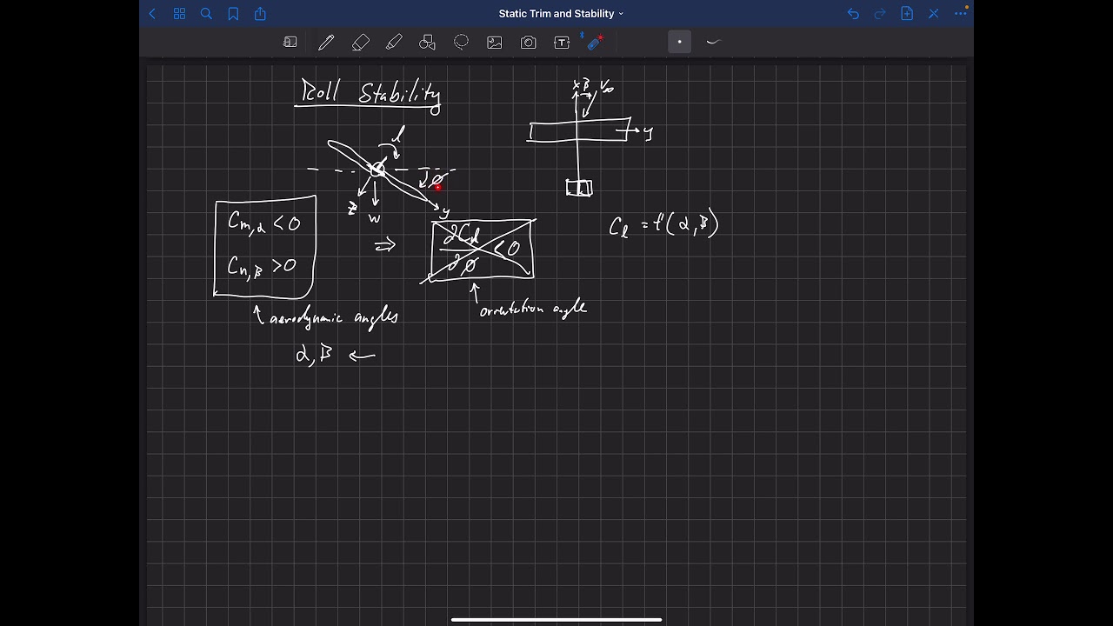Open the page thumbnails grid view

click(x=179, y=14)
